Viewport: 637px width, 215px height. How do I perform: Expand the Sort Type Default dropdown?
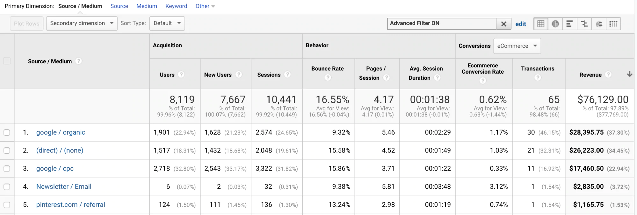click(x=167, y=23)
